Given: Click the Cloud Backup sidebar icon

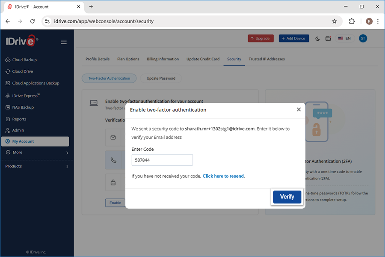Looking at the screenshot, I should (x=8, y=60).
